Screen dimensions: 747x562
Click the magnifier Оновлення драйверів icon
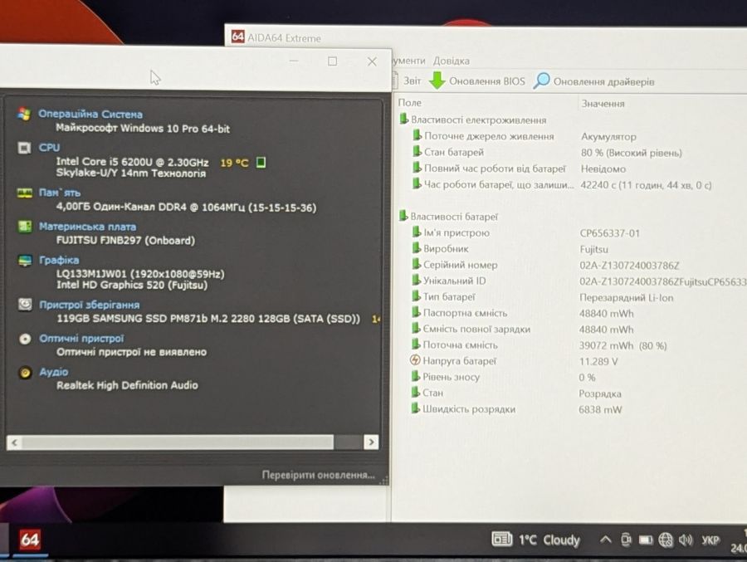(x=541, y=81)
